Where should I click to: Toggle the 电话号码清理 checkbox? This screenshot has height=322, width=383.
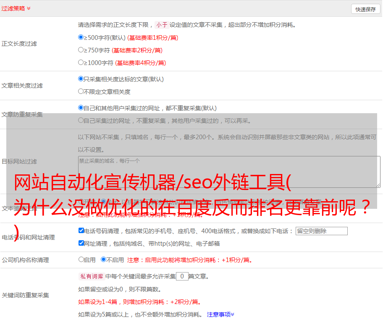tap(81, 231)
